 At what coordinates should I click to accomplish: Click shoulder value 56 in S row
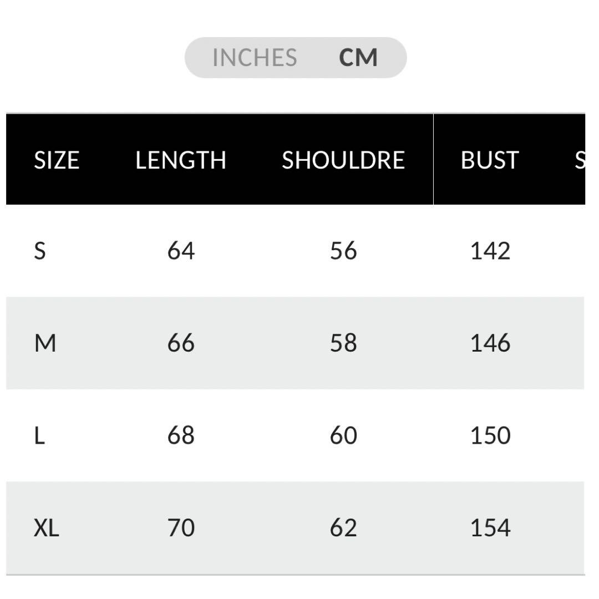point(343,251)
